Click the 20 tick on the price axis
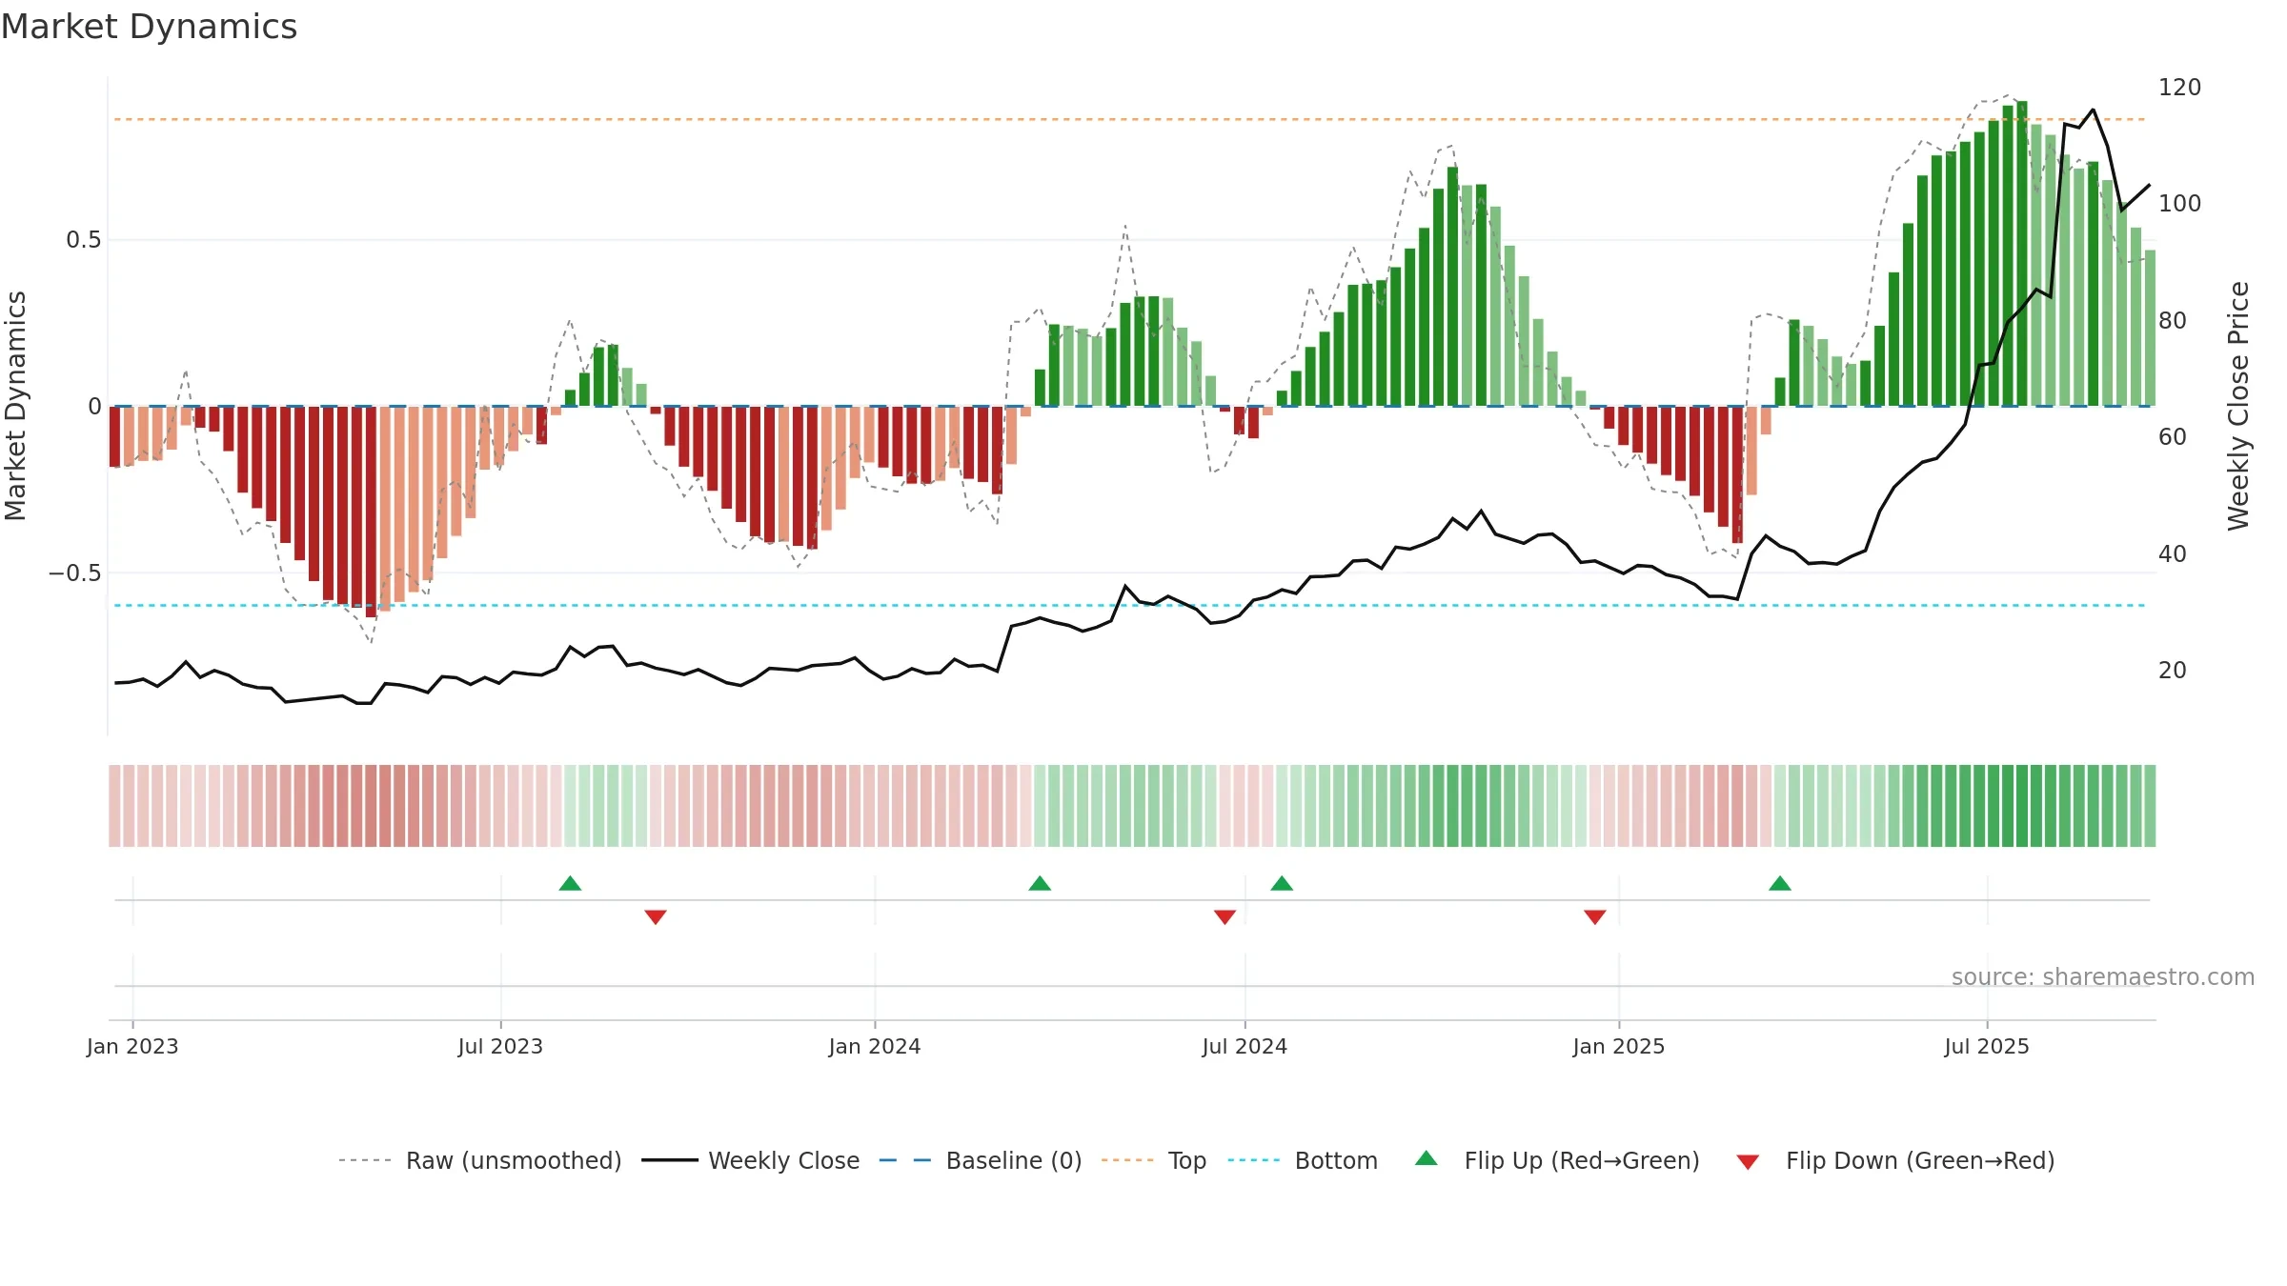This screenshot has width=2287, height=1286. click(x=2172, y=671)
